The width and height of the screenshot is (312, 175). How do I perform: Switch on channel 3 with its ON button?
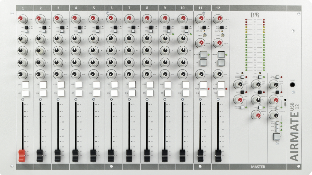[x=61, y=93]
